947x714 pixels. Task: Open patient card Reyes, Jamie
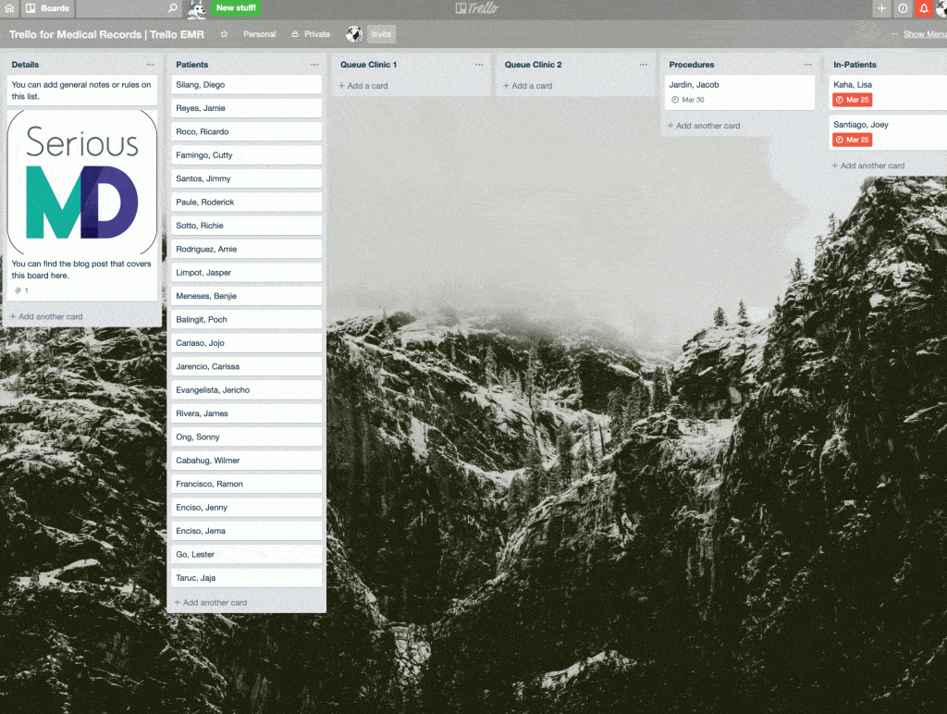coord(246,108)
